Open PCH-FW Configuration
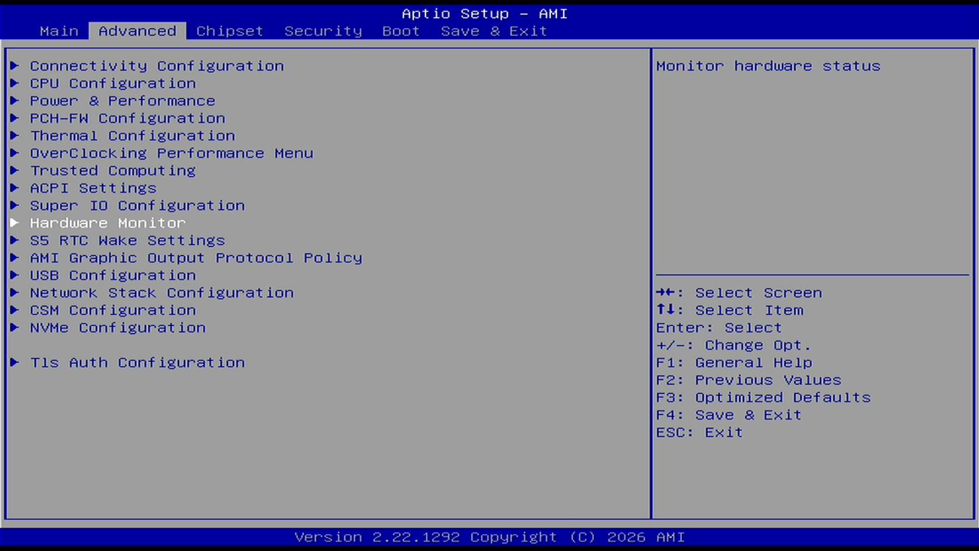This screenshot has width=979, height=551. (x=128, y=118)
